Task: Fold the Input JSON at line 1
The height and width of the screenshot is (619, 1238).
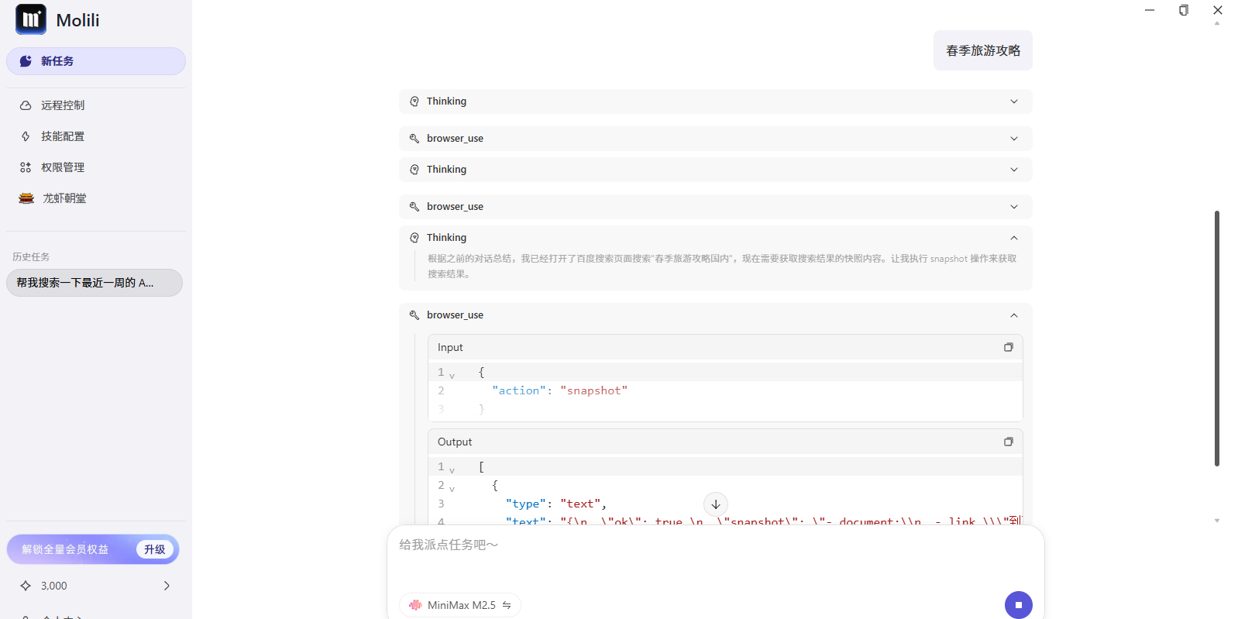Action: click(452, 375)
